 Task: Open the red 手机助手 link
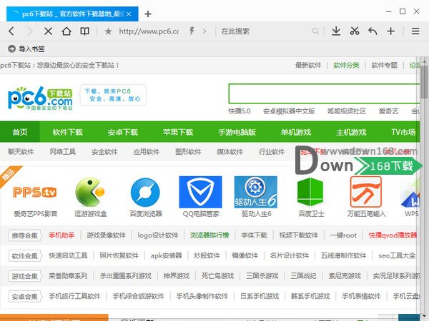tap(61, 235)
